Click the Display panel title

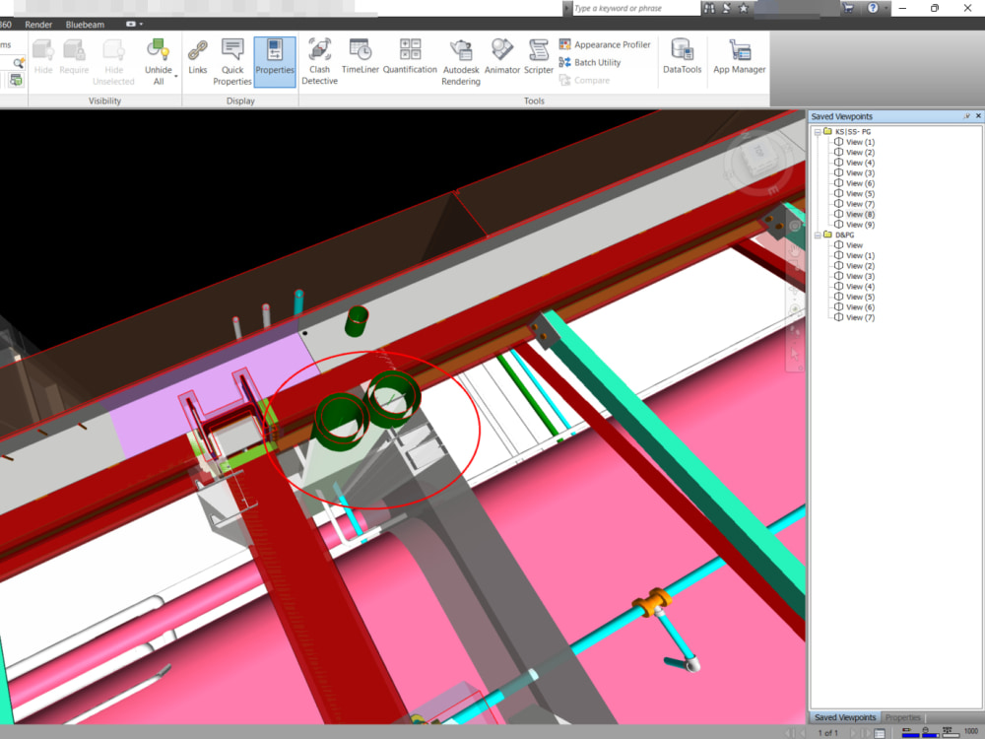coord(240,101)
